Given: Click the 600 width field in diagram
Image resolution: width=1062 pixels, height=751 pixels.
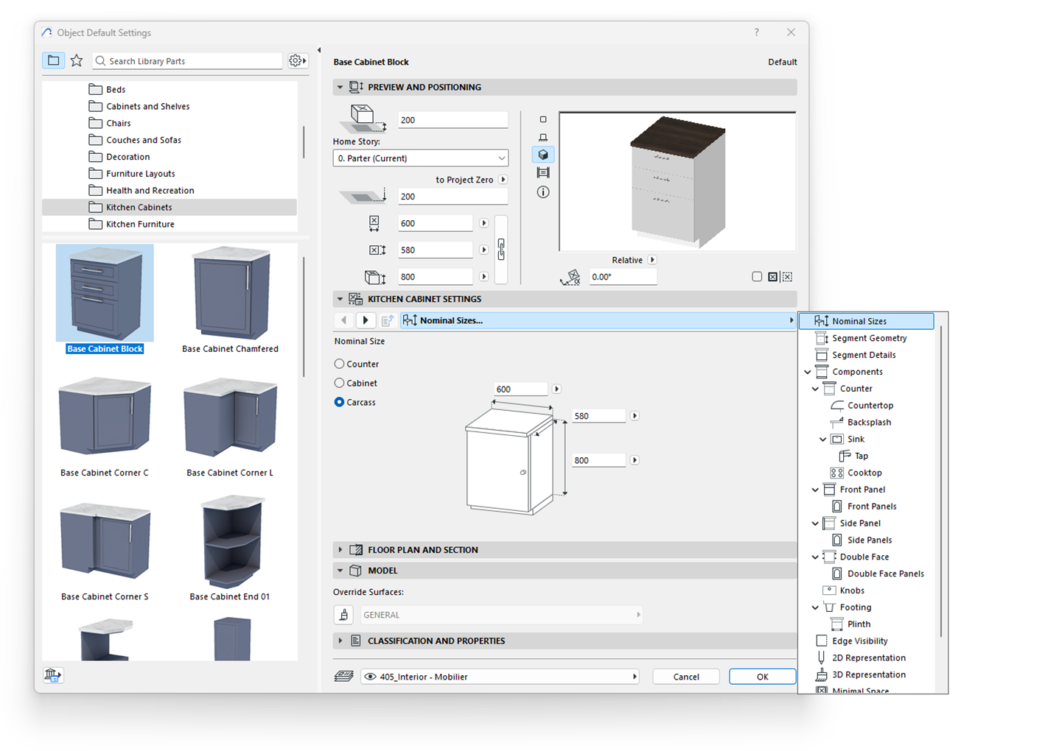Looking at the screenshot, I should 520,389.
